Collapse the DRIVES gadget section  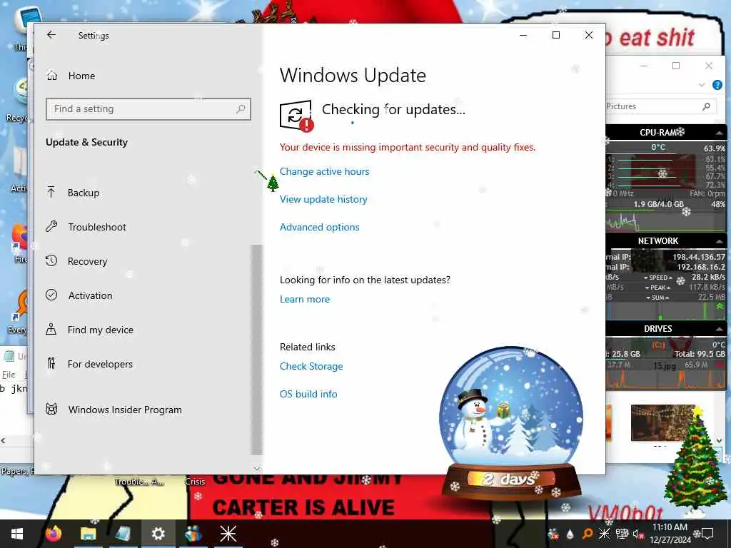(x=720, y=329)
